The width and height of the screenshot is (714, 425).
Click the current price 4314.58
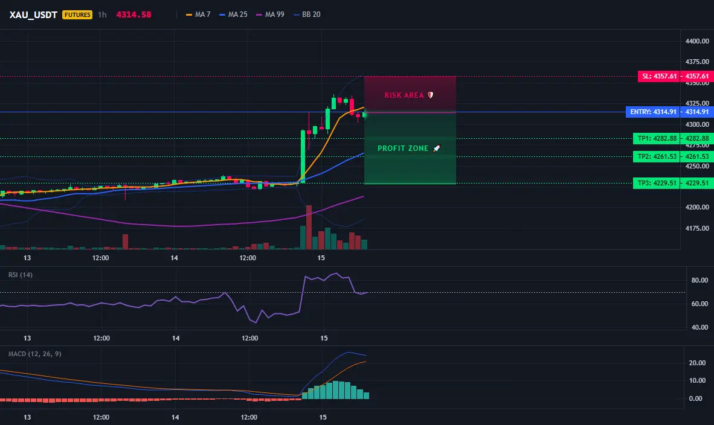tap(133, 14)
